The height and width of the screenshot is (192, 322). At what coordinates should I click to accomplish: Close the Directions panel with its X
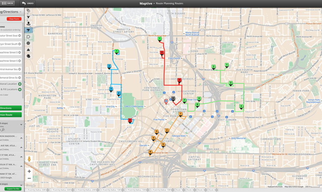point(20,12)
